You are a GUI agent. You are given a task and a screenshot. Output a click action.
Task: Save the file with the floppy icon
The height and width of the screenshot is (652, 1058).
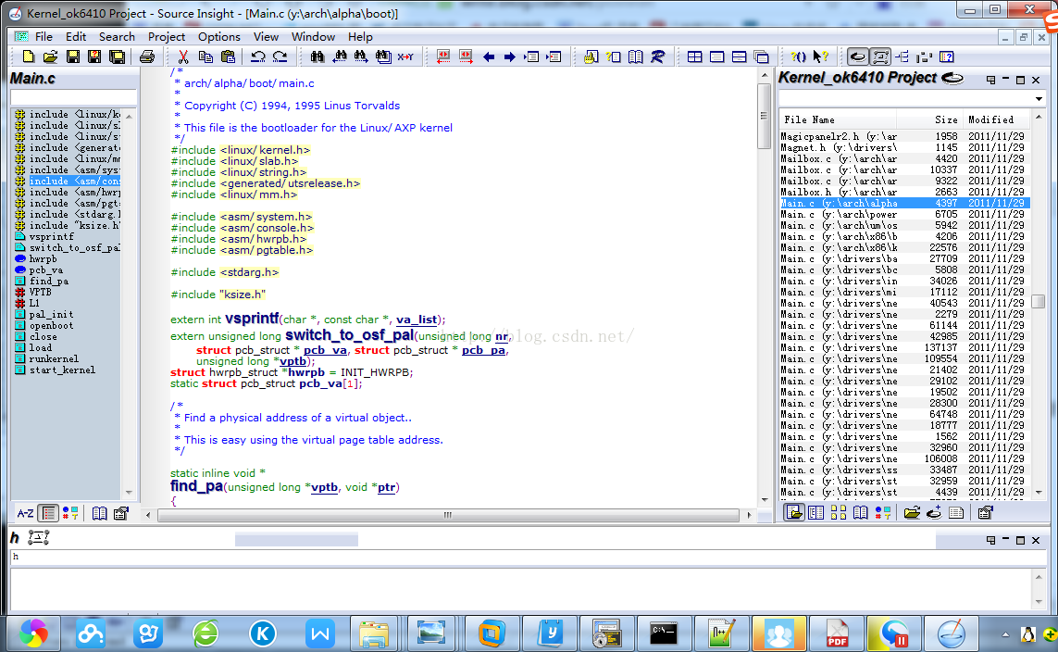click(x=72, y=56)
